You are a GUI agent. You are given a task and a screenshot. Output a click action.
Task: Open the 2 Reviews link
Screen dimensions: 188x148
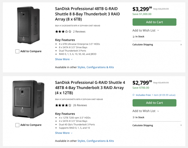[x=79, y=32]
